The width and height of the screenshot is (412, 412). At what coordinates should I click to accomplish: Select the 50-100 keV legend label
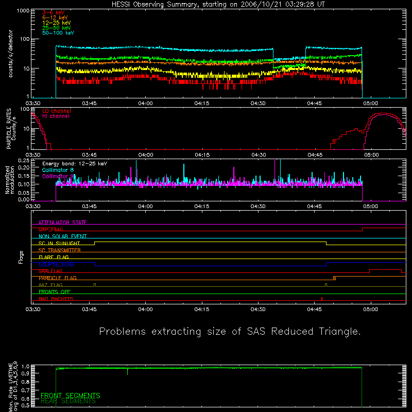58,33
